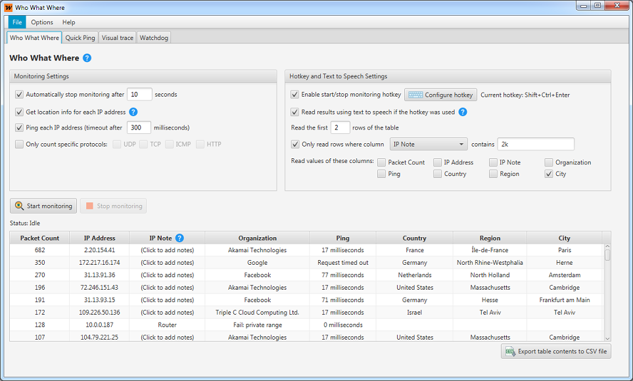Switch to the Watchdog tab
This screenshot has height=381, width=633.
pyautogui.click(x=154, y=37)
